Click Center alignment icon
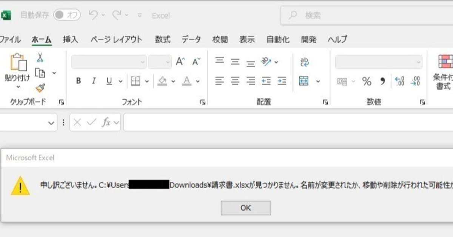Image resolution: width=453 pixels, height=237 pixels. pyautogui.click(x=235, y=81)
